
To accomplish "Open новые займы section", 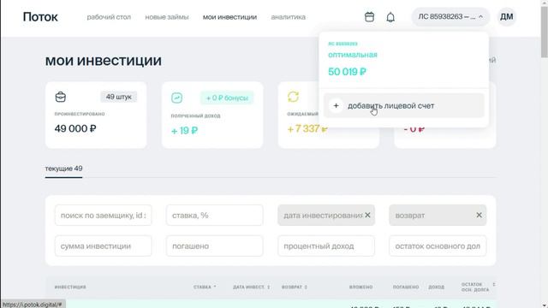I will click(167, 17).
